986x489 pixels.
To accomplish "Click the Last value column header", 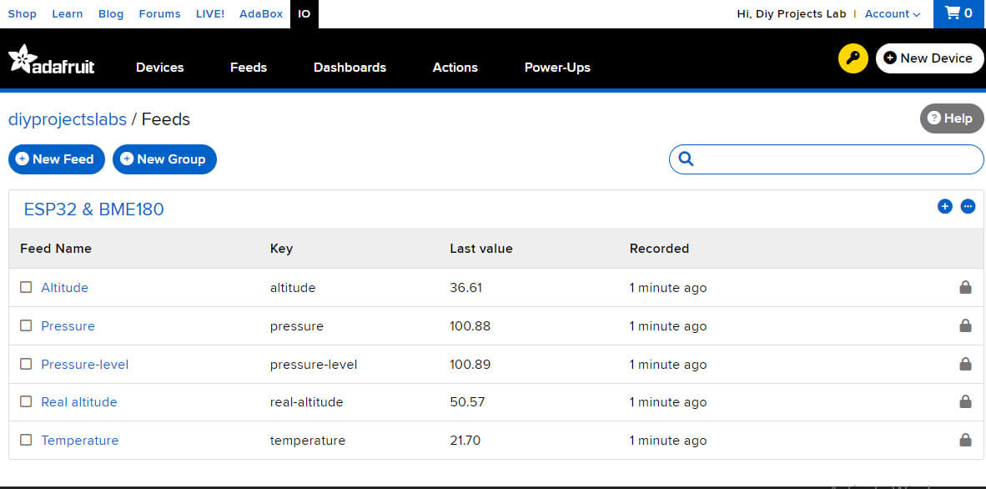I will coord(481,249).
